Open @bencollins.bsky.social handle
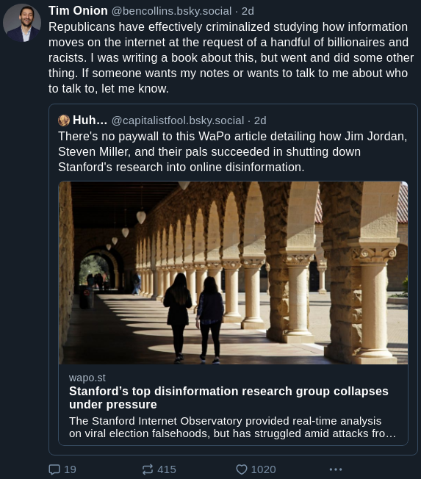Screen dimensions: 421x479 pyautogui.click(x=171, y=11)
